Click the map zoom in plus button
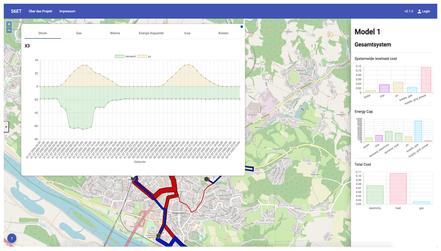Screen dimensions: 441x251 (9, 24)
